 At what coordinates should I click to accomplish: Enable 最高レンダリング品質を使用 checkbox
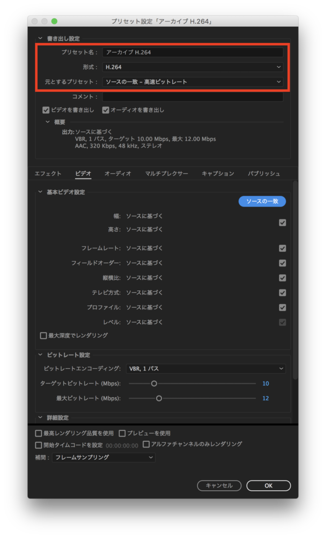tap(38, 433)
